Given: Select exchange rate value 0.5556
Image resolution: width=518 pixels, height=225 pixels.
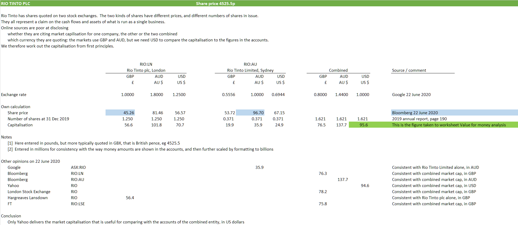Looking at the screenshot, I should coord(229,94).
